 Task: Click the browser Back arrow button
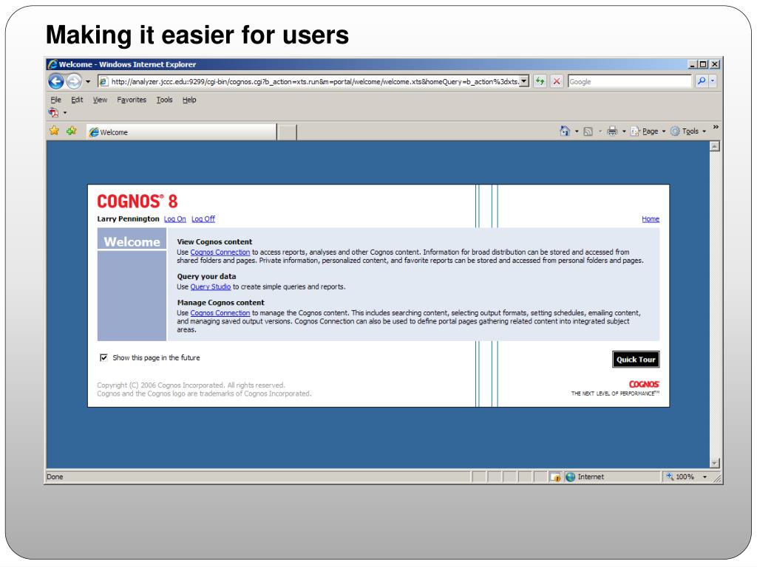point(56,81)
